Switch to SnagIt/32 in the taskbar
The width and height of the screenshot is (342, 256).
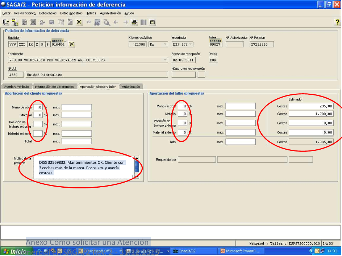(193, 251)
